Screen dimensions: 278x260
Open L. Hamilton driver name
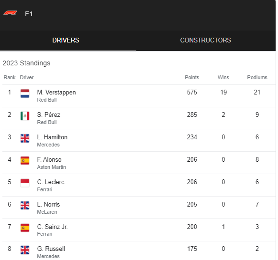(x=52, y=137)
